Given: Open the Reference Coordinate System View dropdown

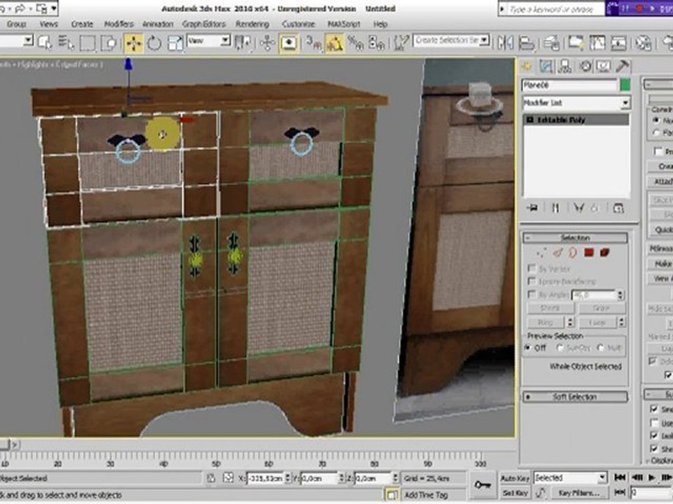Looking at the screenshot, I should [x=209, y=41].
